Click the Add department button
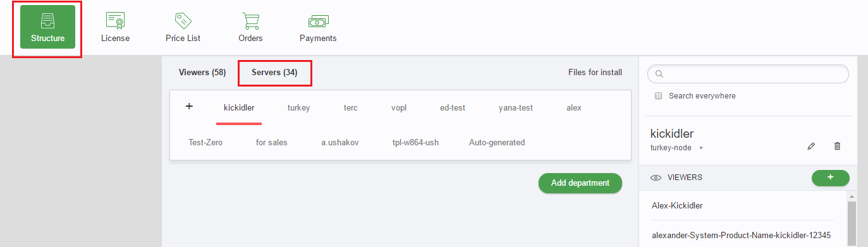The height and width of the screenshot is (247, 868). [580, 183]
